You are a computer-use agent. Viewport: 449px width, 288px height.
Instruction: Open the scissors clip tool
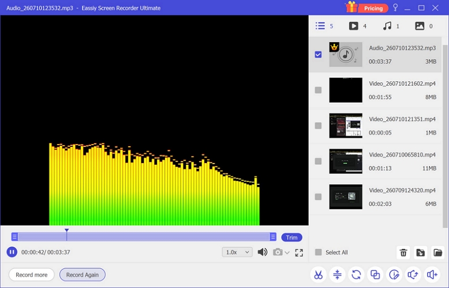point(318,275)
